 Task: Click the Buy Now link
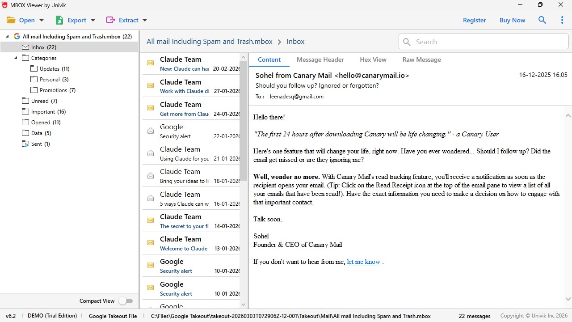click(513, 20)
